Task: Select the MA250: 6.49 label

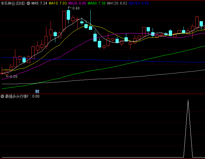Action: pyautogui.click(x=139, y=3)
